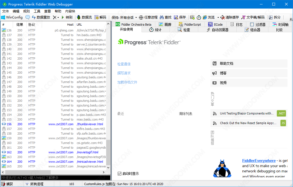Screen dimensions: 293x187
Task: Resume with the 转到 go button
Action: click(x=67, y=17)
